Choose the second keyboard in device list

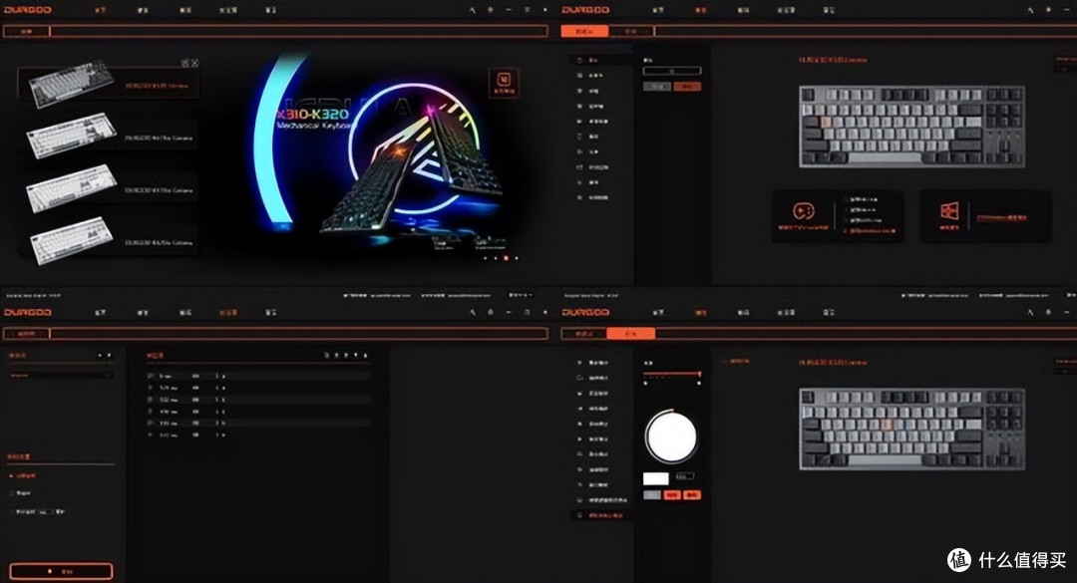112,137
